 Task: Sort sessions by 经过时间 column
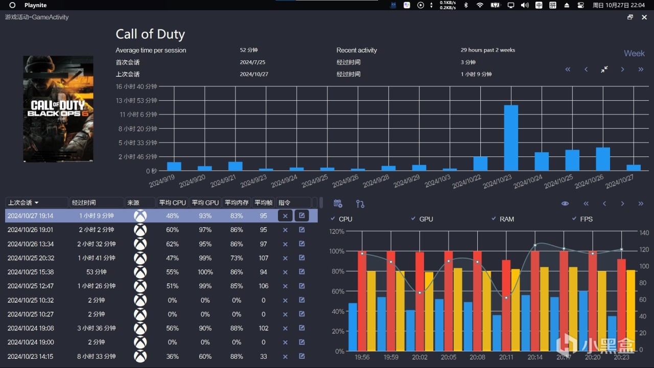coord(97,203)
